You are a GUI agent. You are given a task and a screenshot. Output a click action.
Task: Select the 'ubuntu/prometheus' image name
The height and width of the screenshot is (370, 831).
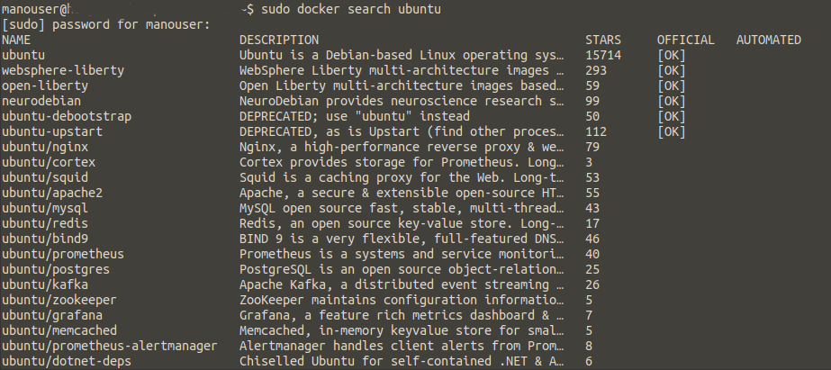point(62,255)
